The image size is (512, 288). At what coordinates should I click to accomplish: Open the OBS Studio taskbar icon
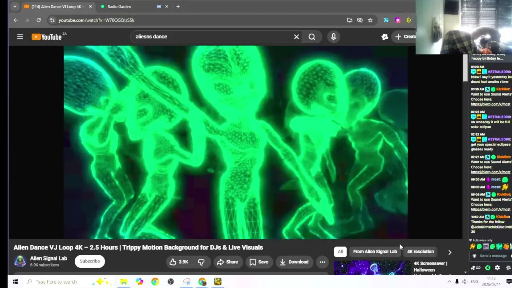tap(171, 282)
